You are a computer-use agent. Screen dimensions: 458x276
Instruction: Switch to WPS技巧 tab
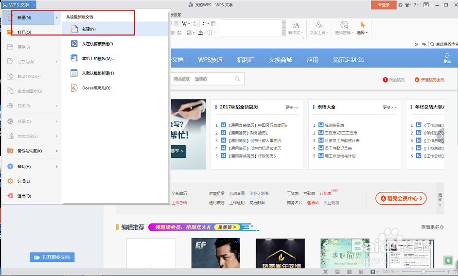pos(210,60)
